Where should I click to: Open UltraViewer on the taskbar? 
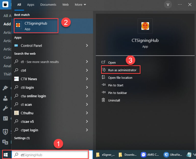tap(173, 155)
